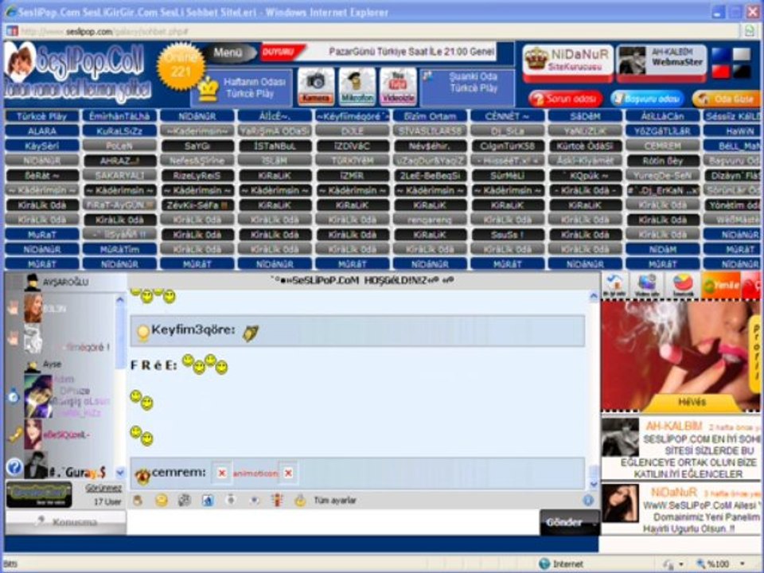Click the Video gör icon above the advertisement
This screenshot has height=573, width=764.
pos(648,285)
